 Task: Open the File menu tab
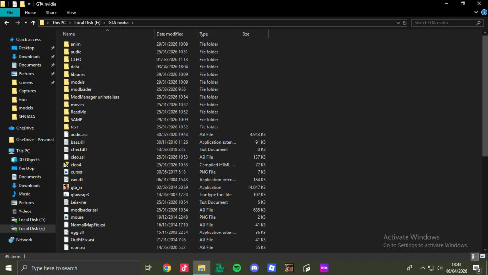(x=10, y=13)
